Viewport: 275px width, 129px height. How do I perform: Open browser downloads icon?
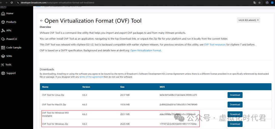tap(267, 3)
